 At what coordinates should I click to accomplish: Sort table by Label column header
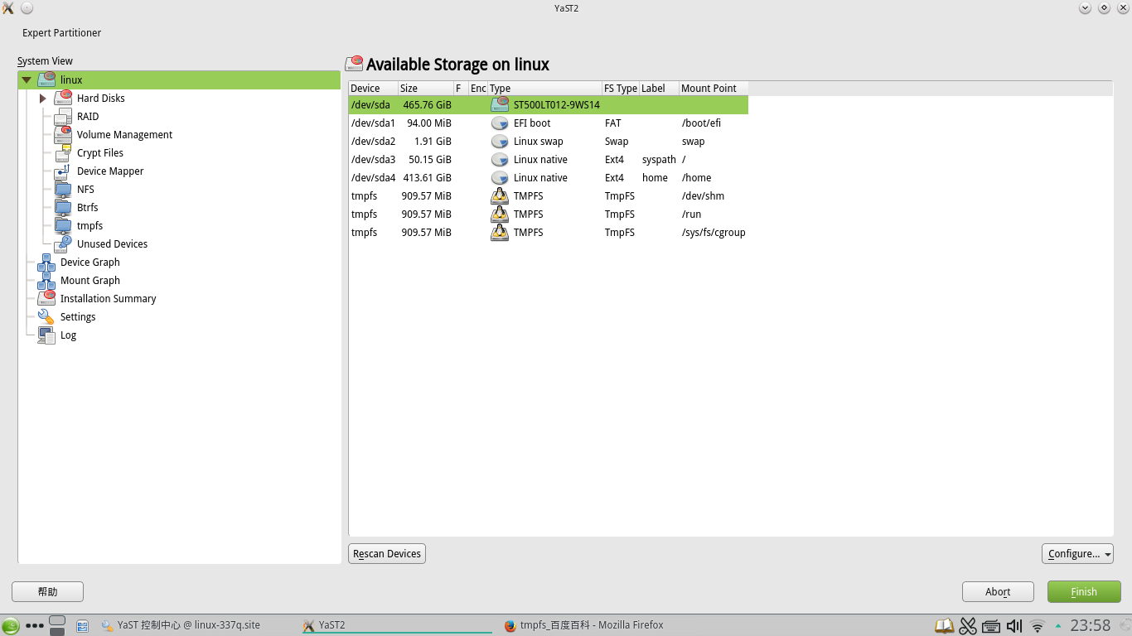[659, 88]
